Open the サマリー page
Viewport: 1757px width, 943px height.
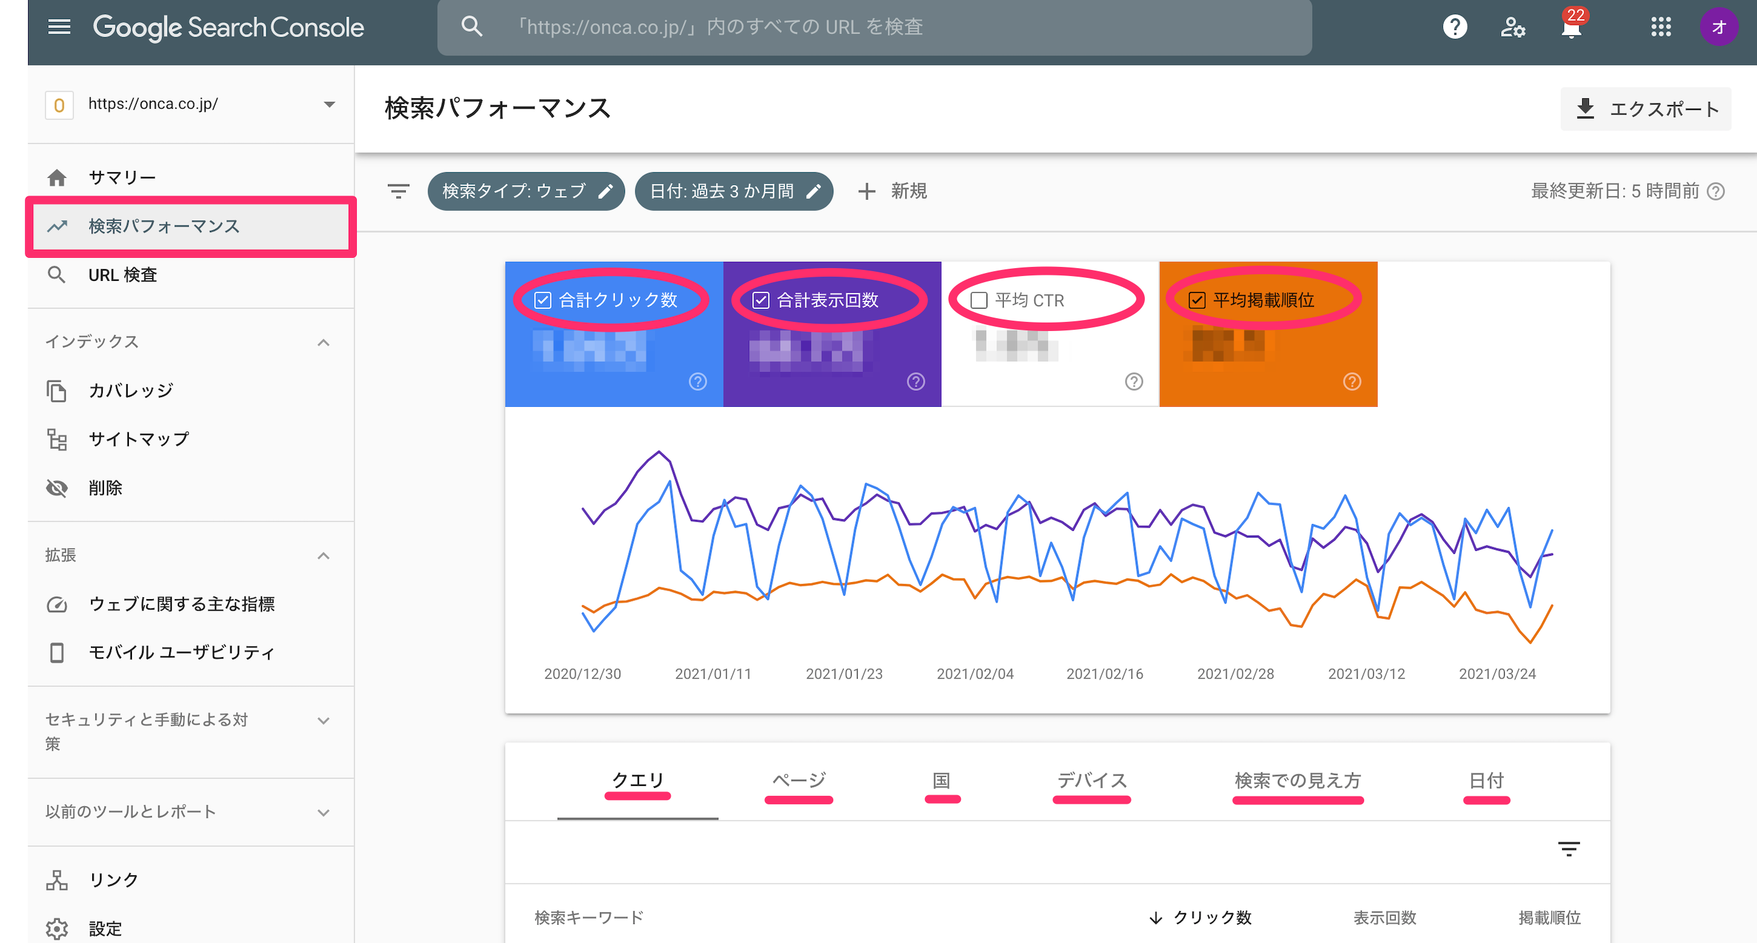click(x=191, y=177)
